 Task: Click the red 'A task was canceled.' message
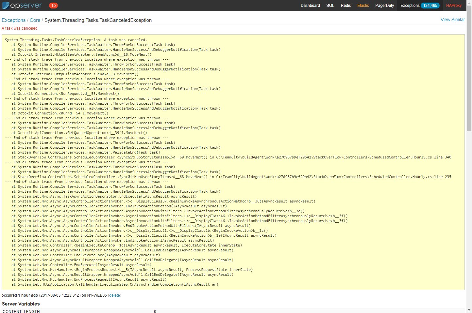point(20,28)
